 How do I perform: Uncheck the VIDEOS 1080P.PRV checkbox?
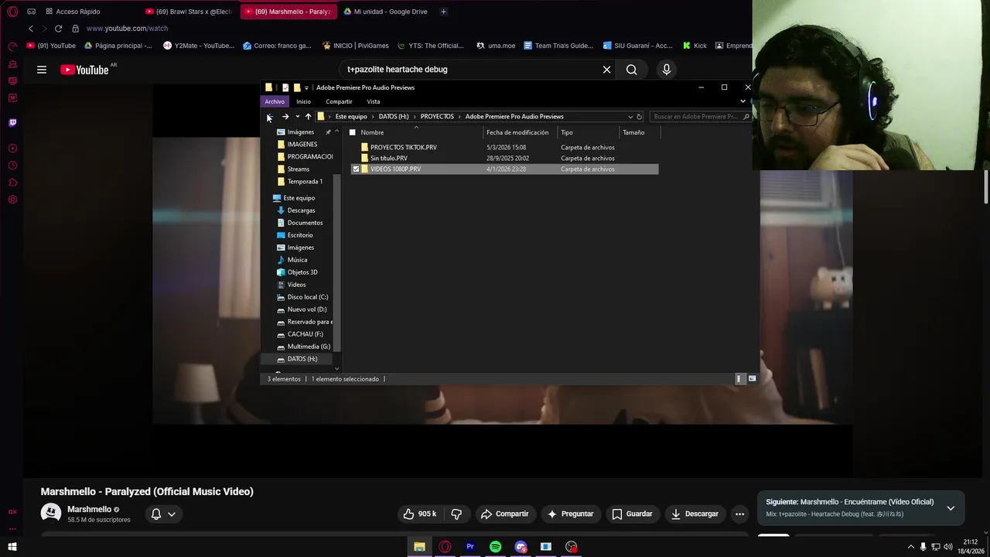tap(356, 169)
